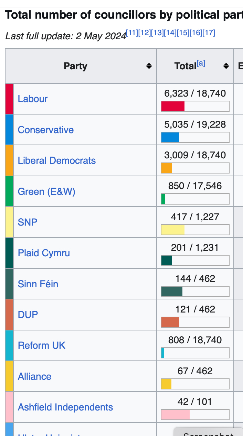Open citation reference [14]
This screenshot has width=243, height=436.
[170, 33]
